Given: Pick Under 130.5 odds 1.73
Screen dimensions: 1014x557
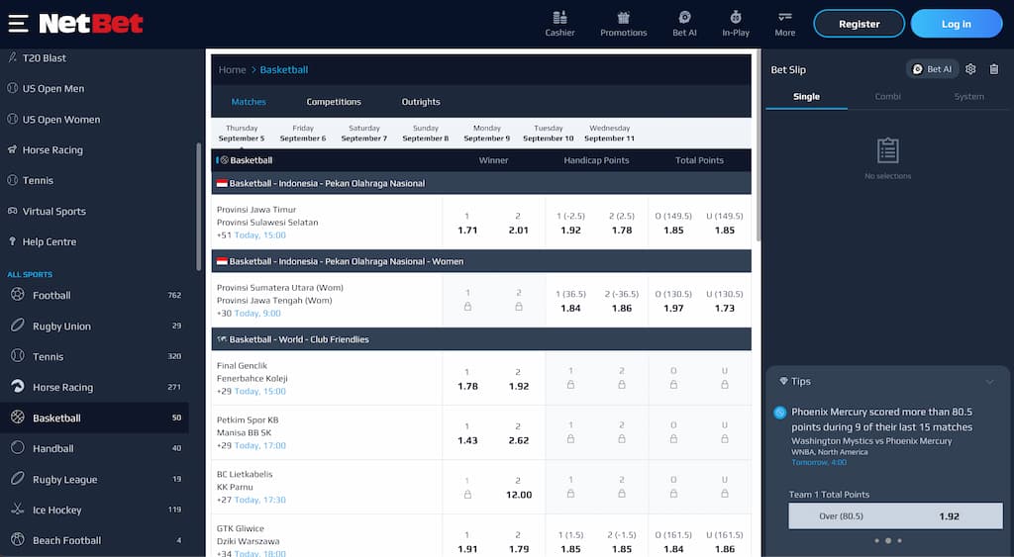Looking at the screenshot, I should pyautogui.click(x=725, y=301).
